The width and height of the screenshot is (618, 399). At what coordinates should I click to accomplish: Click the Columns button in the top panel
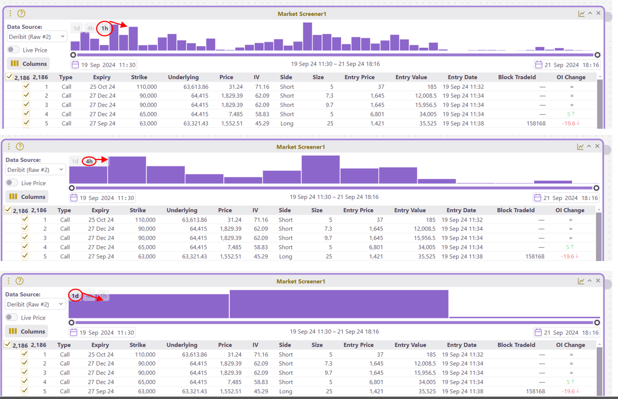coord(28,64)
